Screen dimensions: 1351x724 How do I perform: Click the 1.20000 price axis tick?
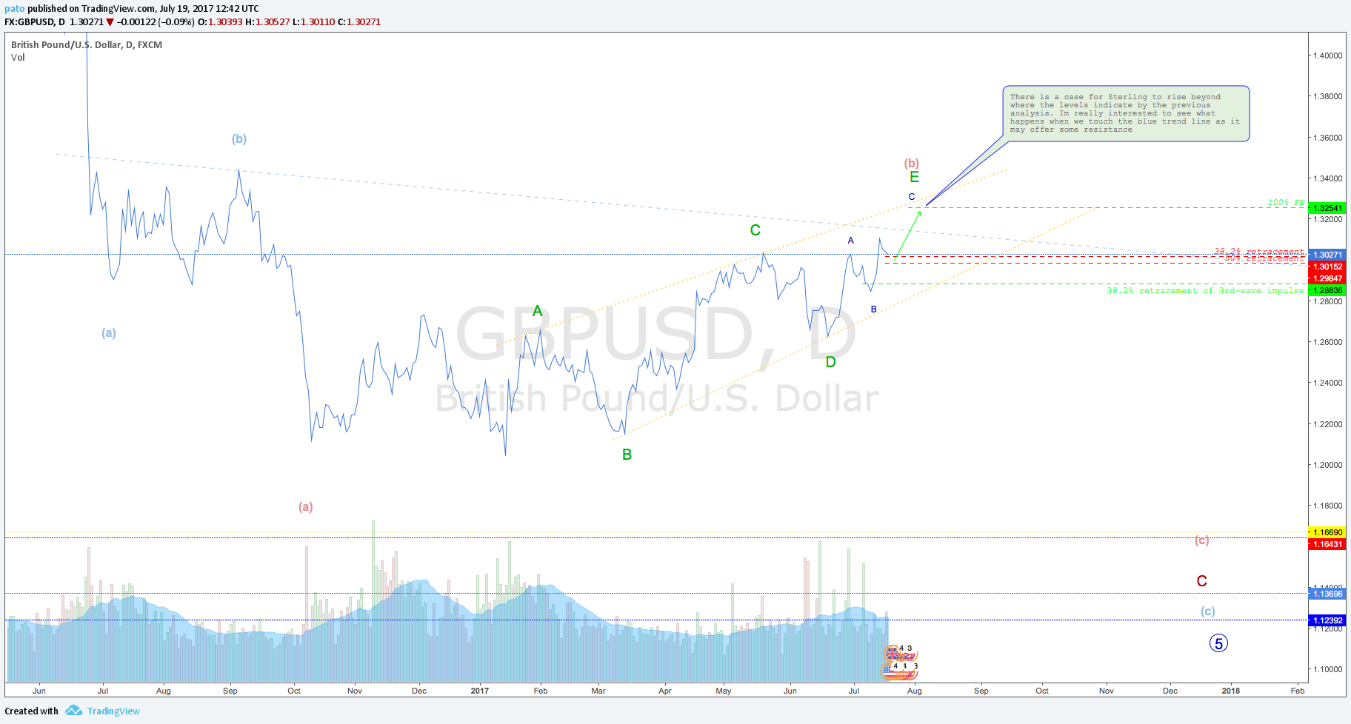pyautogui.click(x=1327, y=465)
